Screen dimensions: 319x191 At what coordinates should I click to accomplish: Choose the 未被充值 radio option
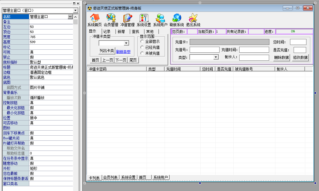pyautogui.click(x=142, y=53)
